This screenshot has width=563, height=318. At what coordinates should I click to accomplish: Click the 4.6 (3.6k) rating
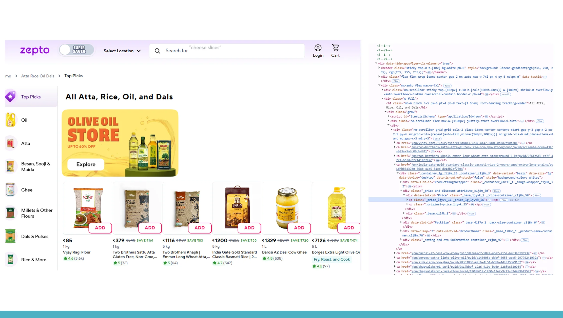[74, 258]
